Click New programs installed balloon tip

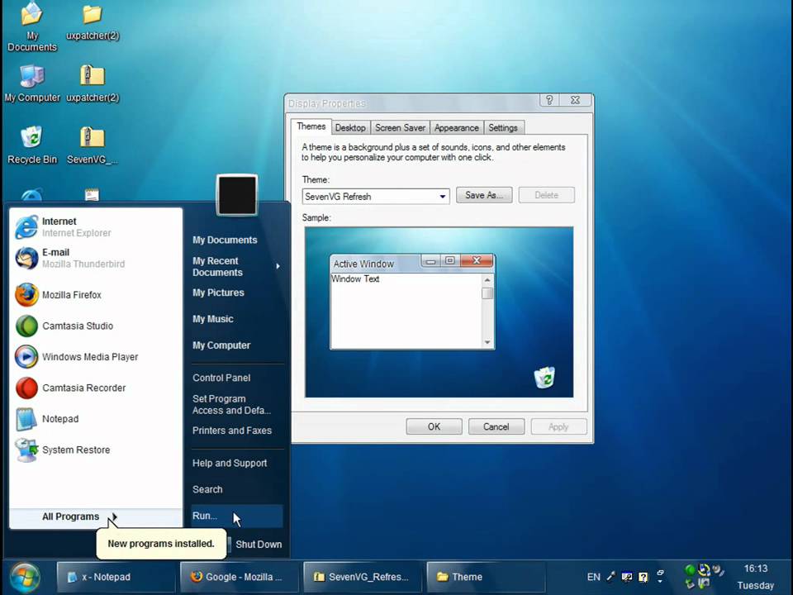tap(161, 544)
